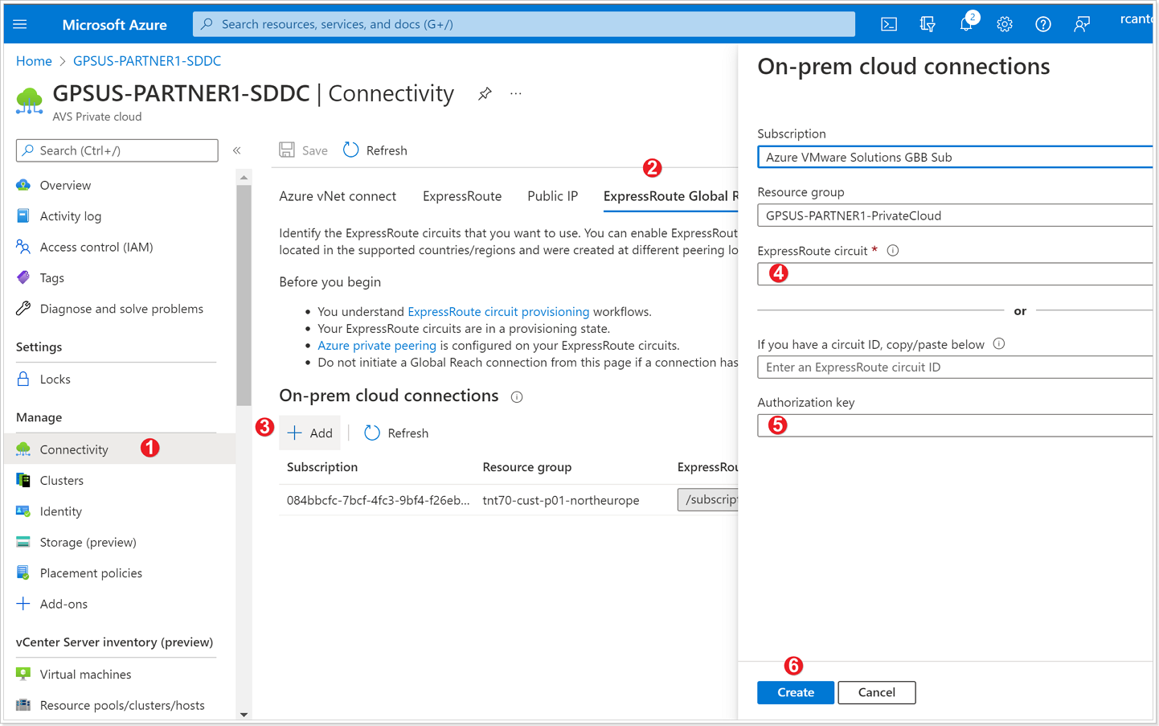Open Overview in left menu

coord(65,185)
